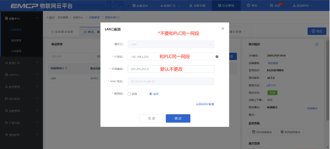
Task: Click the 组织架构 sidebar icon
Action: 6,99
